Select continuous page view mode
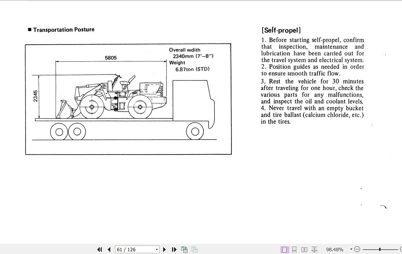 (x=294, y=249)
